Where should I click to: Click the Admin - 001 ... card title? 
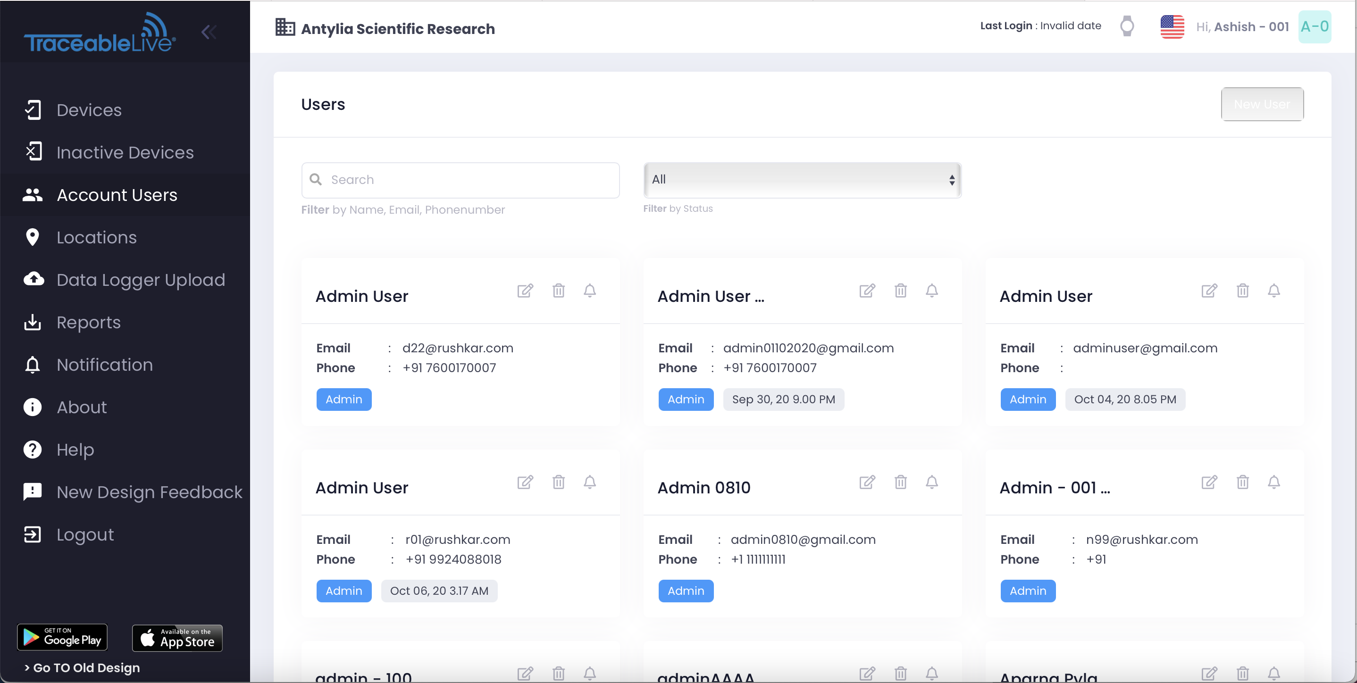1055,488
